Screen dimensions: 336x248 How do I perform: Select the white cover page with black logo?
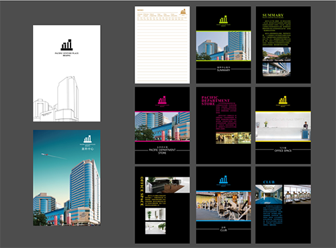pyautogui.click(x=67, y=73)
